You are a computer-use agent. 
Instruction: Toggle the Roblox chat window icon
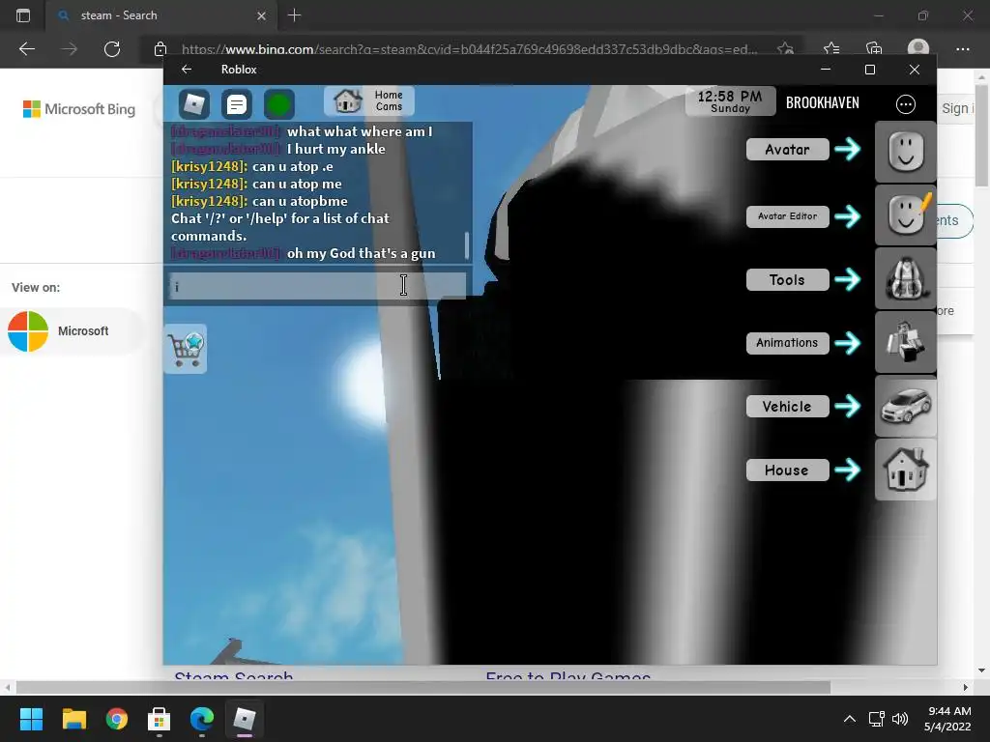237,104
